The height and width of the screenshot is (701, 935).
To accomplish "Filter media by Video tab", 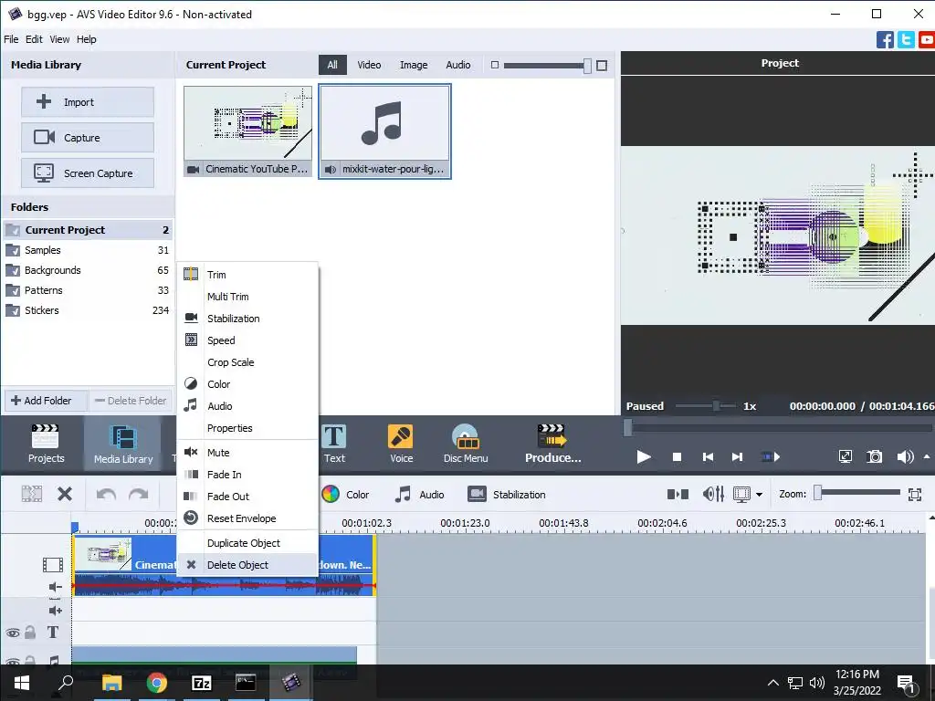I will (369, 65).
